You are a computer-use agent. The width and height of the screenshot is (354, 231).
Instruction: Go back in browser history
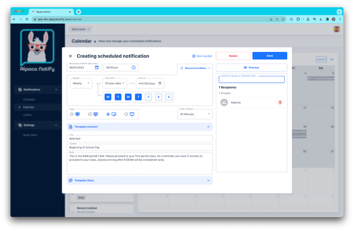[14, 19]
